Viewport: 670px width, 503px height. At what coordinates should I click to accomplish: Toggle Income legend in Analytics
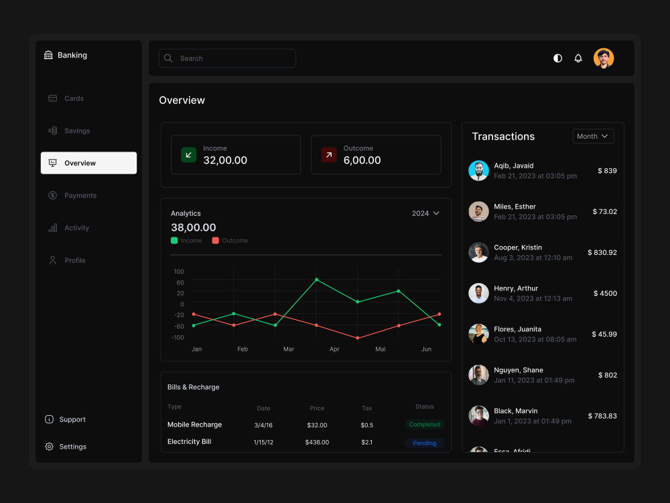[x=186, y=240]
